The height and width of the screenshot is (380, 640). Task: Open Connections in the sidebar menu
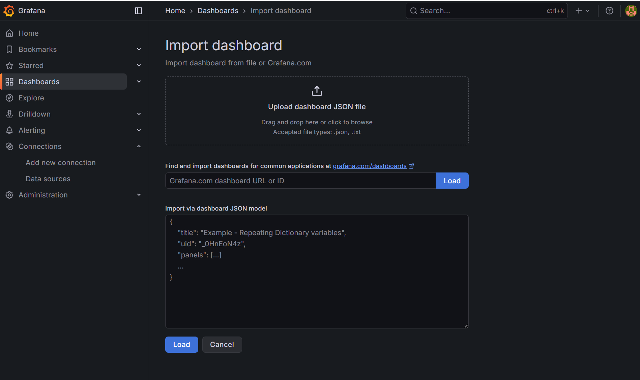40,147
